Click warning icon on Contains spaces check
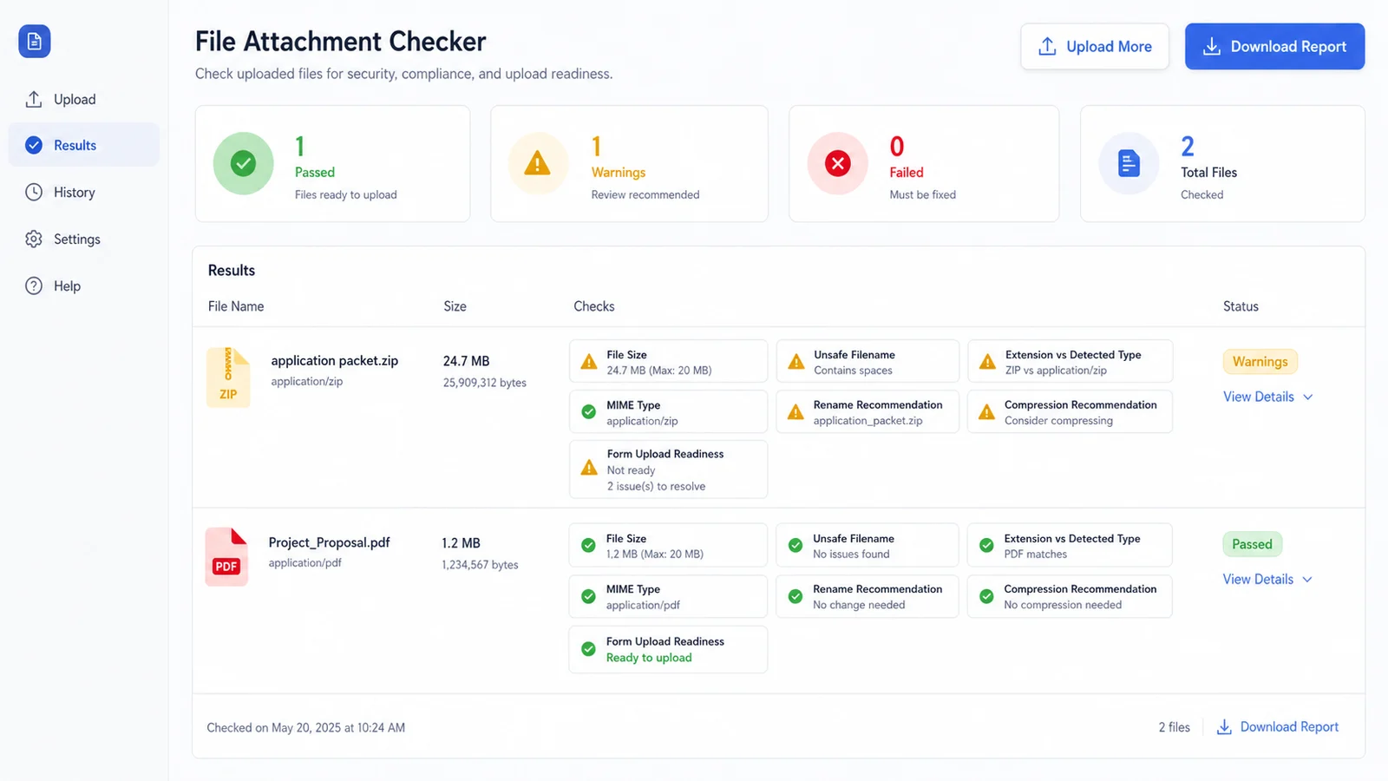1388x781 pixels. tap(796, 362)
